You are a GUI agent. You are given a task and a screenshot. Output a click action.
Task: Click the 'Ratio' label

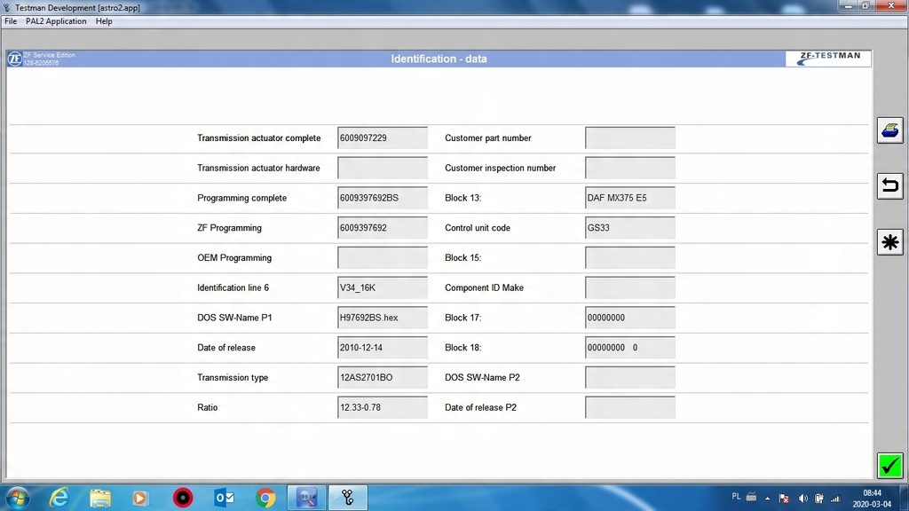pos(208,408)
